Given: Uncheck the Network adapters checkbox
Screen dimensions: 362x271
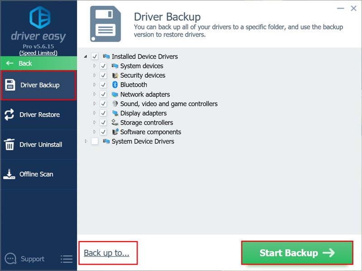Looking at the screenshot, I should (x=103, y=94).
